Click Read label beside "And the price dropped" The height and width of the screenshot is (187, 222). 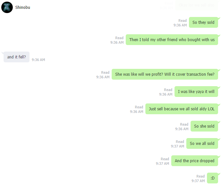[x=165, y=159]
